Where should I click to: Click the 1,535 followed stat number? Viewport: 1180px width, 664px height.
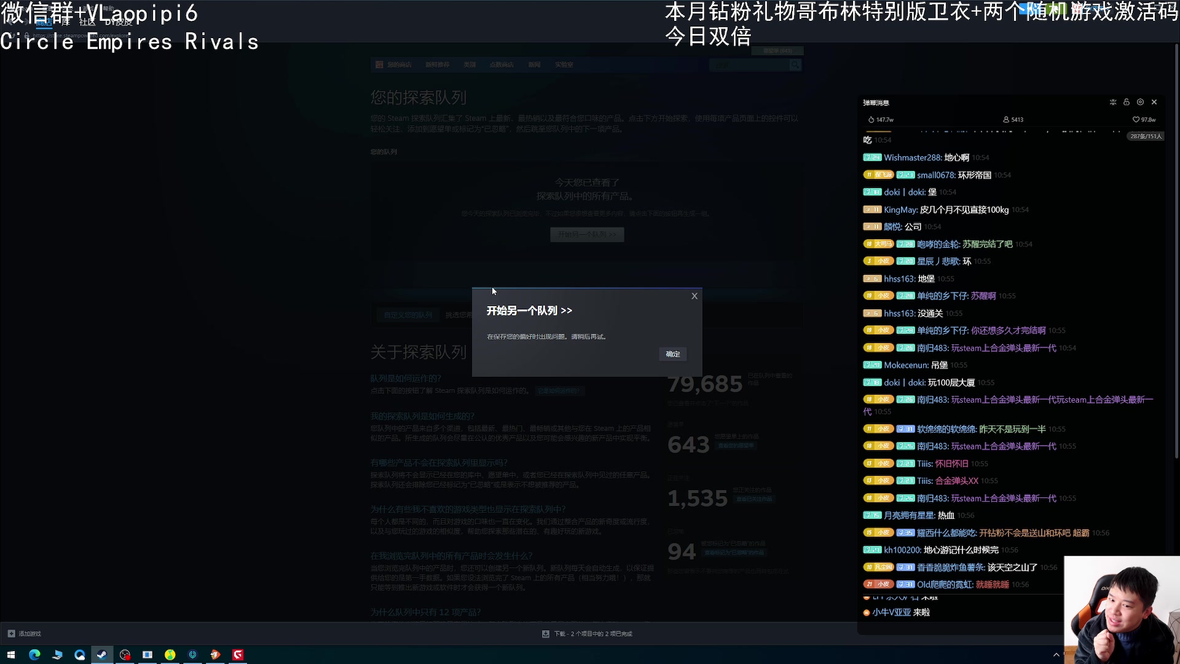click(698, 499)
